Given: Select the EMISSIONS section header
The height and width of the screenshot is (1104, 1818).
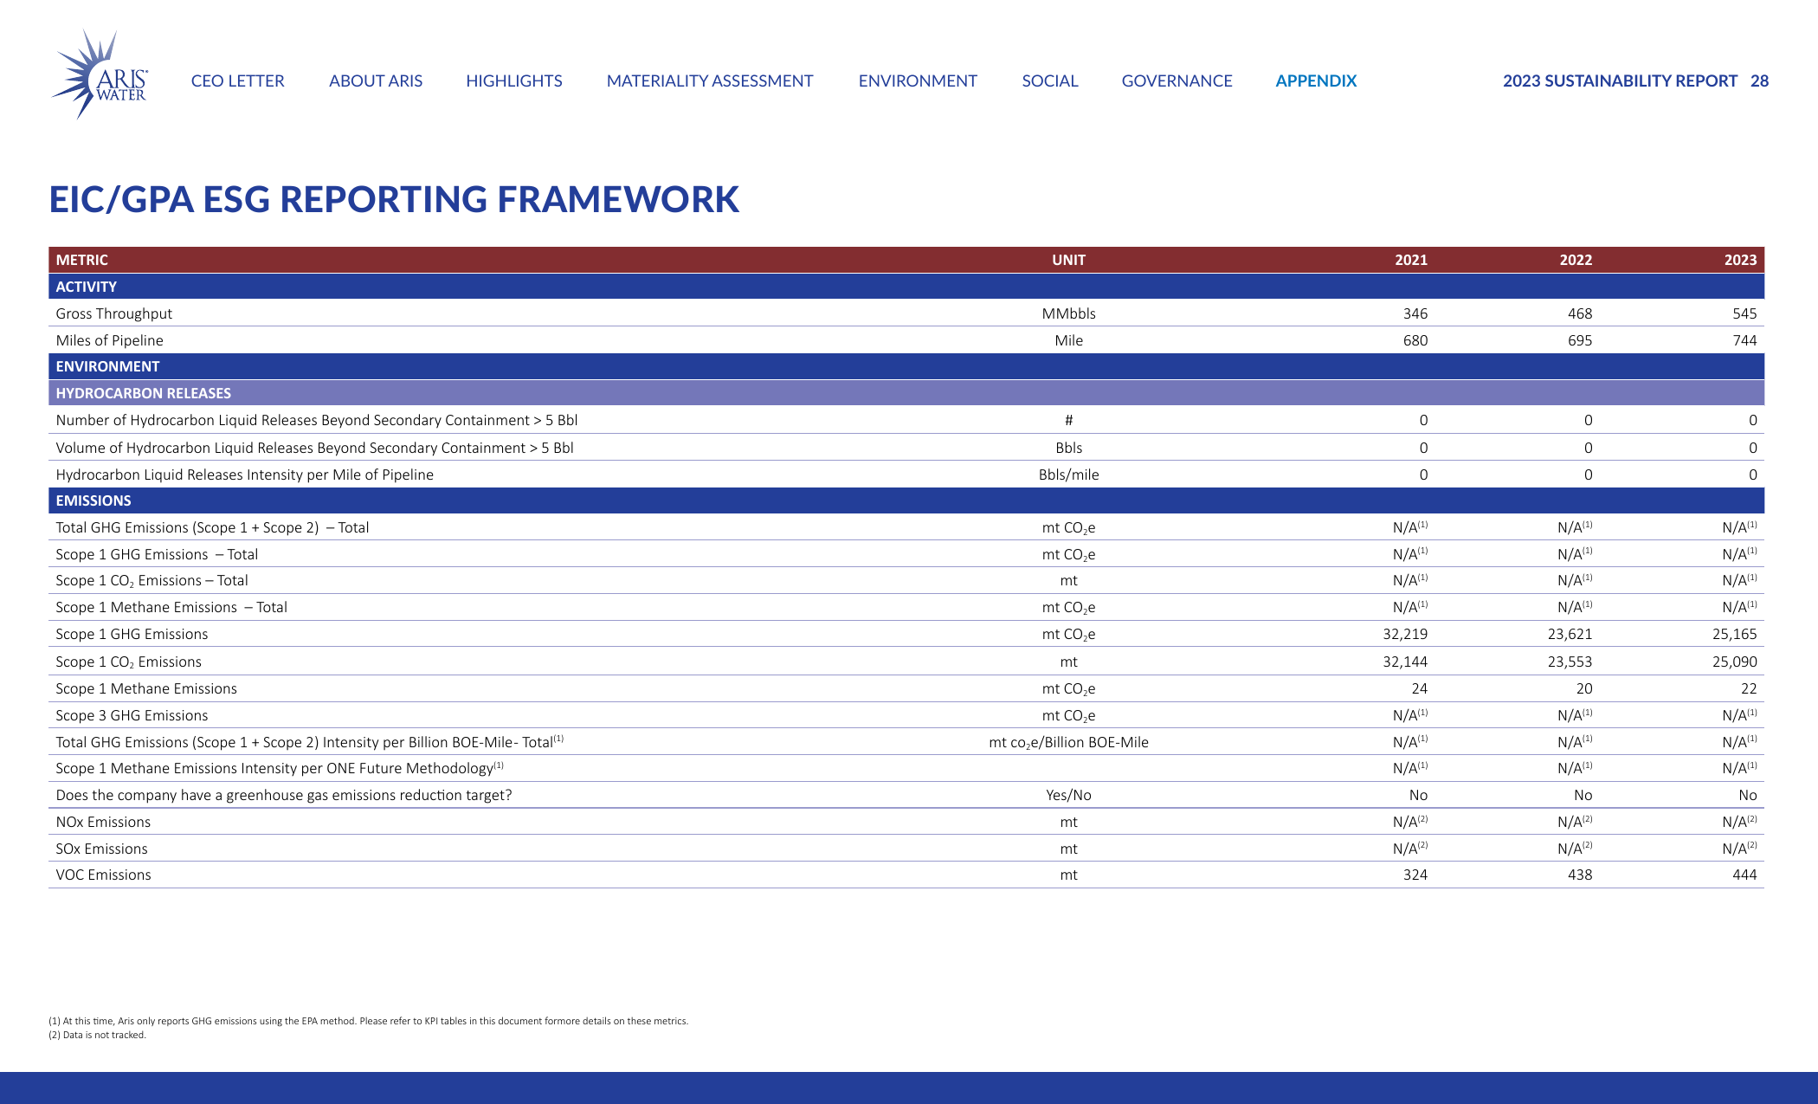Looking at the screenshot, I should 906,500.
